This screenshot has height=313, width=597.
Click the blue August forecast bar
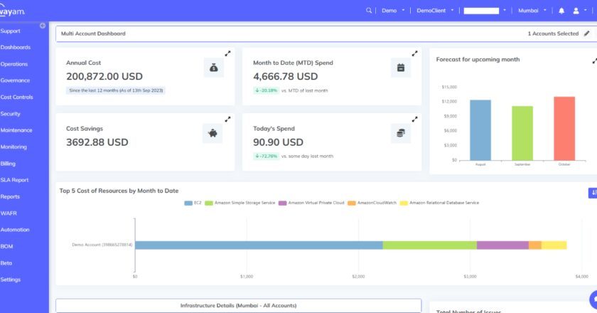point(480,130)
